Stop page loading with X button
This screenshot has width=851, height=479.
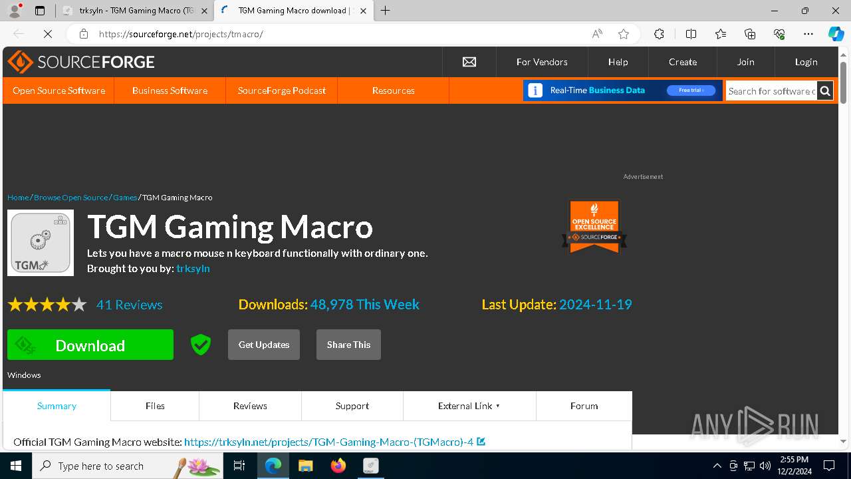(x=47, y=34)
